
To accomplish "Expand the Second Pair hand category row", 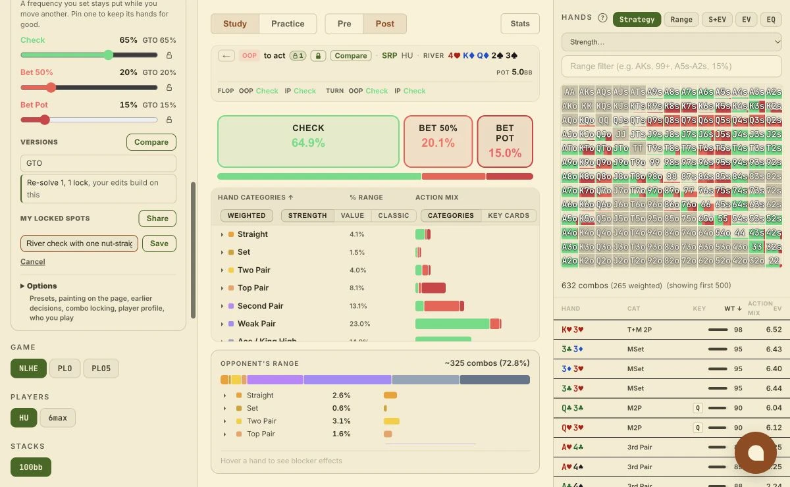I will pos(223,306).
